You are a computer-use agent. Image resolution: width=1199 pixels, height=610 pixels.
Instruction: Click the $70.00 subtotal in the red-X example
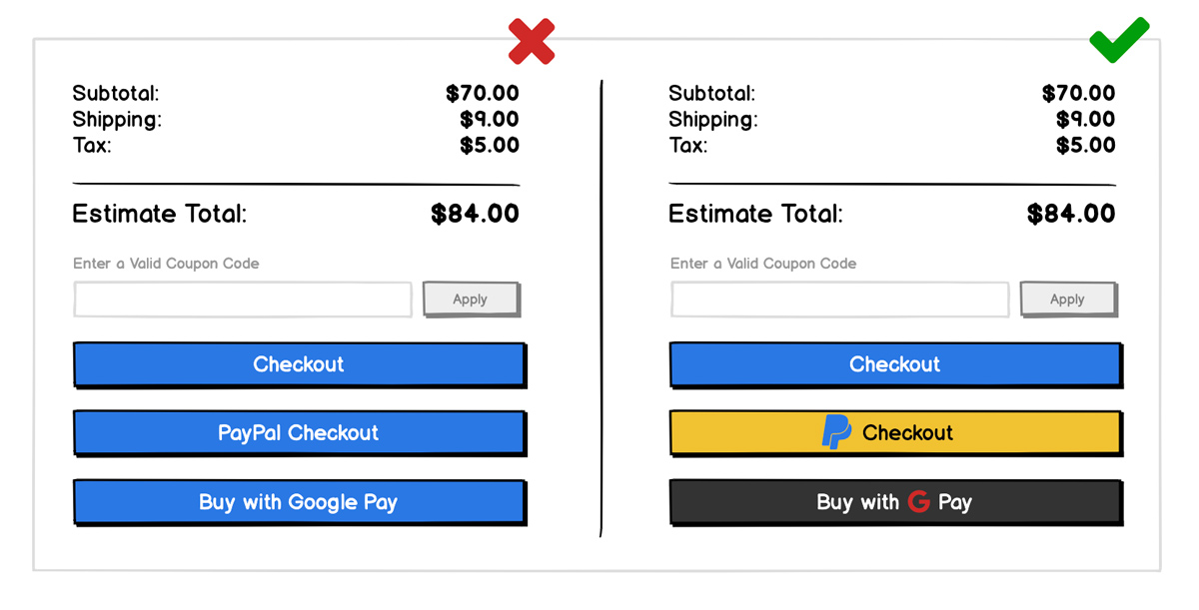tap(483, 94)
